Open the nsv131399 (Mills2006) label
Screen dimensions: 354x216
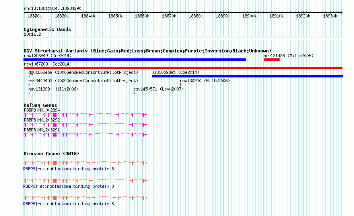coord(53,89)
